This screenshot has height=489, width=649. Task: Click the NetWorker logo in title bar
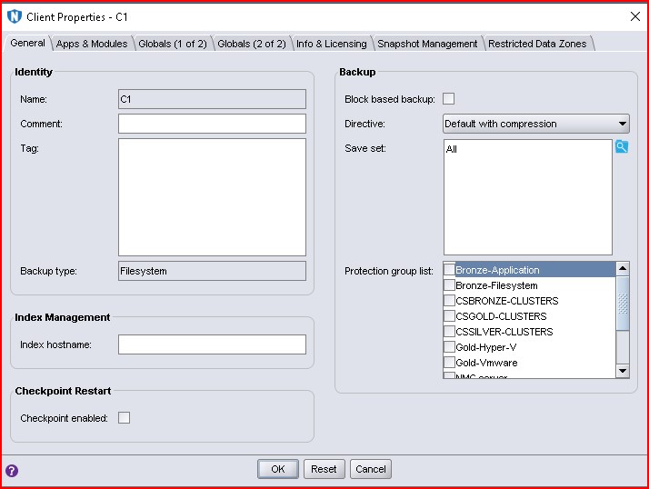coord(14,16)
